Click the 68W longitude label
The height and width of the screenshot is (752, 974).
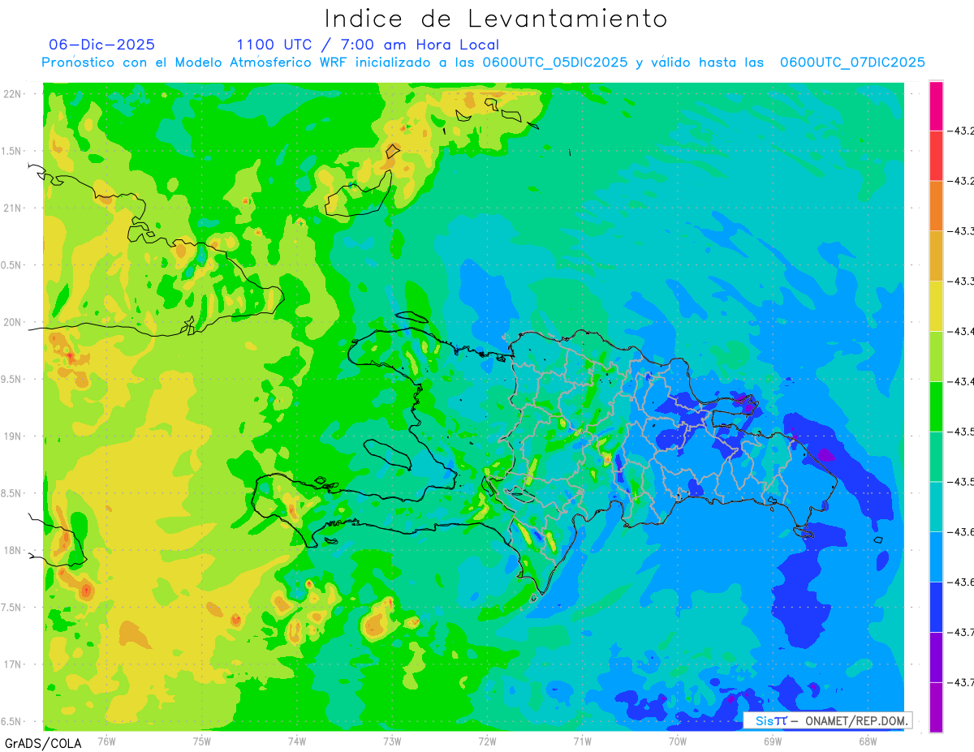pos(867,740)
